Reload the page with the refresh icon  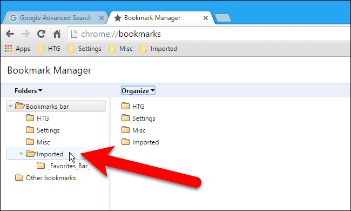[x=42, y=34]
